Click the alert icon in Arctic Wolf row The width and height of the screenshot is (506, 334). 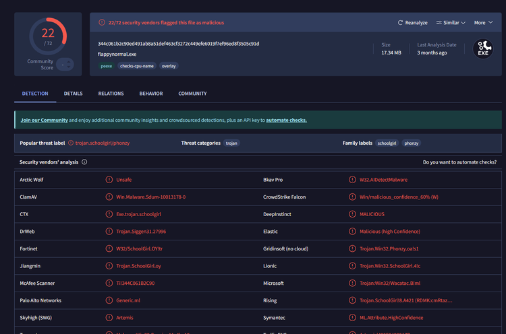(109, 180)
